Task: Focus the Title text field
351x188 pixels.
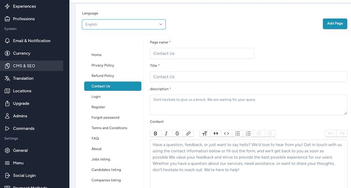Action: (248, 77)
